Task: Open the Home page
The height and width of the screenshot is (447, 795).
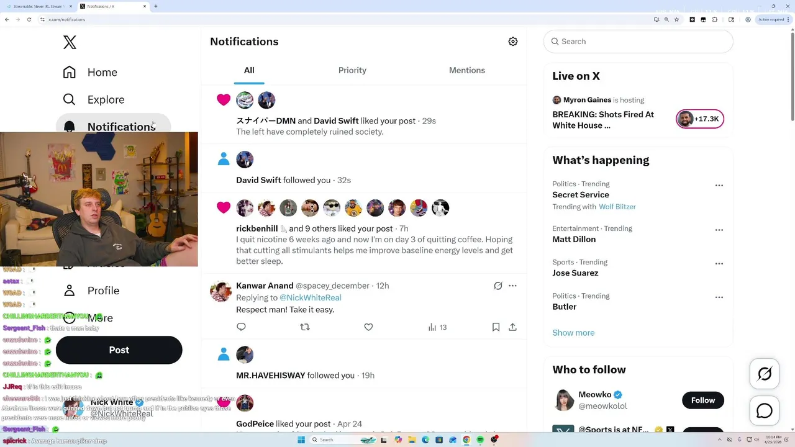Action: click(x=90, y=72)
